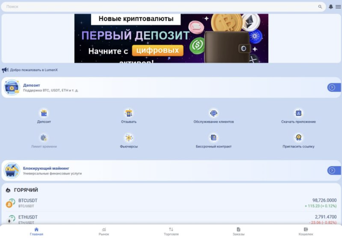
Task: Click the Обслуживание клиентов label
Action: pos(213,122)
